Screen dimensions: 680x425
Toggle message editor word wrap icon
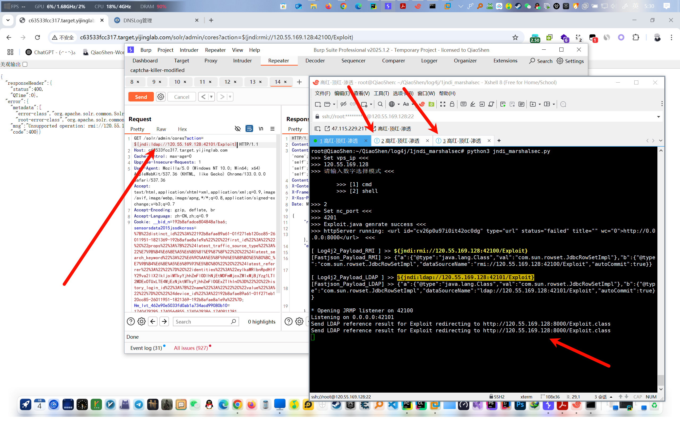[x=249, y=129]
